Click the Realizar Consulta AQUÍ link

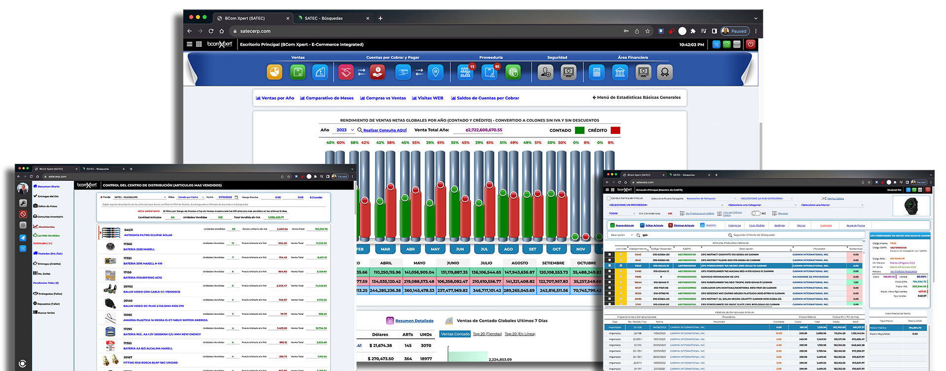coord(385,130)
